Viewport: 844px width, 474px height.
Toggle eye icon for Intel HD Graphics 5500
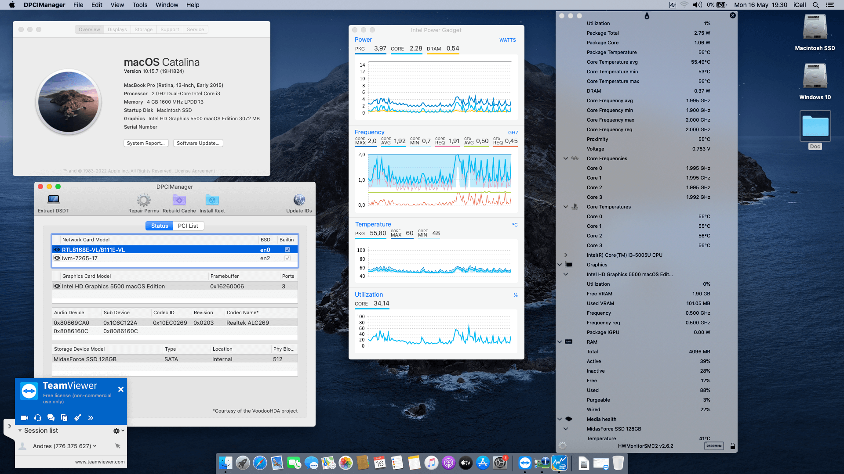[57, 286]
